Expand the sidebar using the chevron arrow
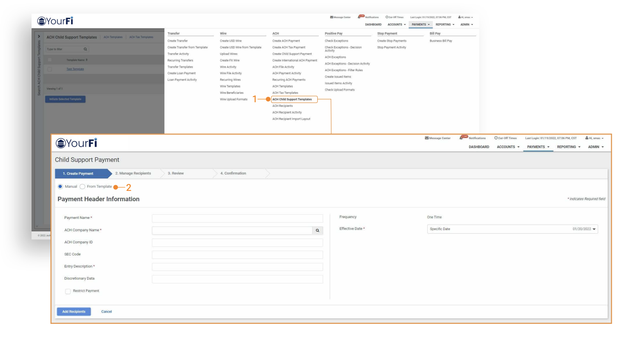This screenshot has width=622, height=353. pyautogui.click(x=39, y=37)
